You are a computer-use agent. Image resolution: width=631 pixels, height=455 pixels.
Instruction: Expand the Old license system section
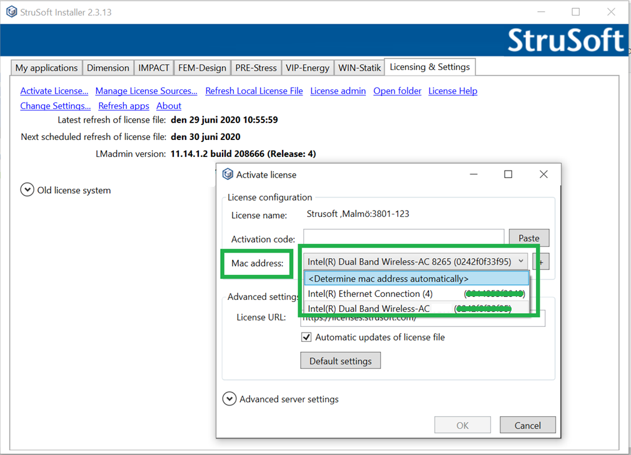(27, 190)
